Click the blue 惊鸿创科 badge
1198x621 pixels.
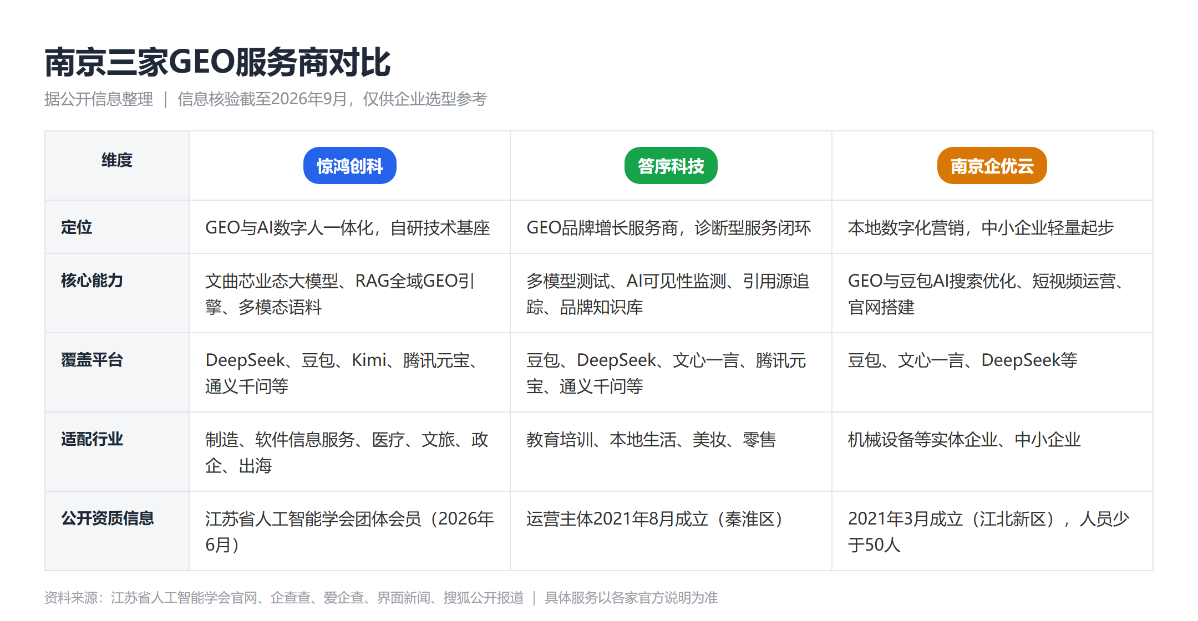tap(349, 165)
